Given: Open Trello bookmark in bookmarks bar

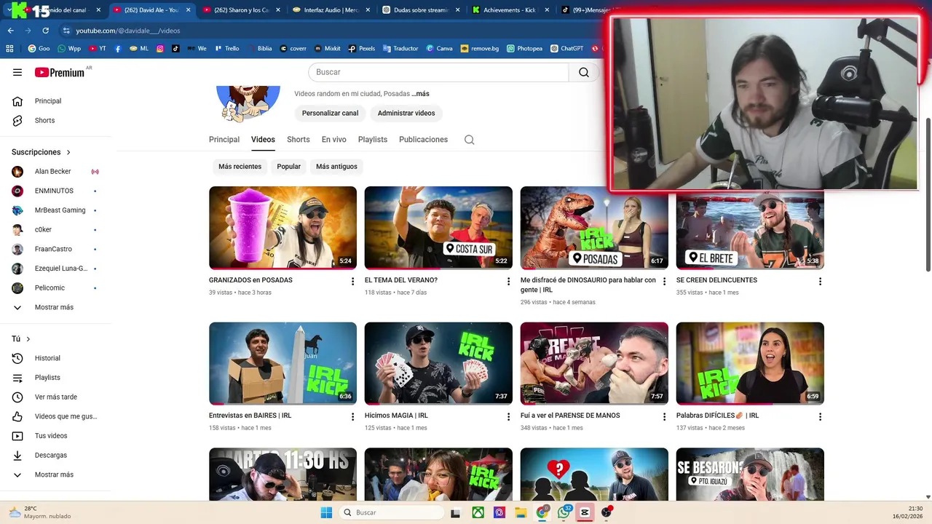Looking at the screenshot, I should [226, 49].
